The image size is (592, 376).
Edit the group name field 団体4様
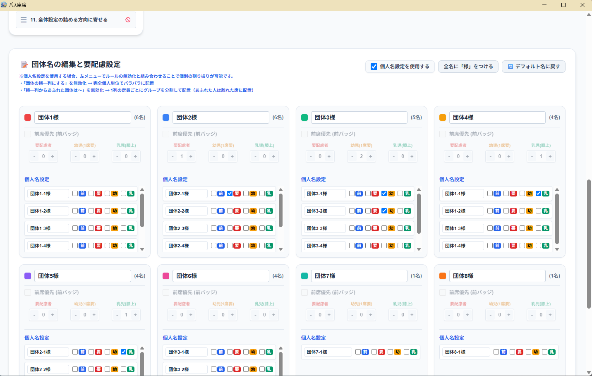click(x=497, y=117)
